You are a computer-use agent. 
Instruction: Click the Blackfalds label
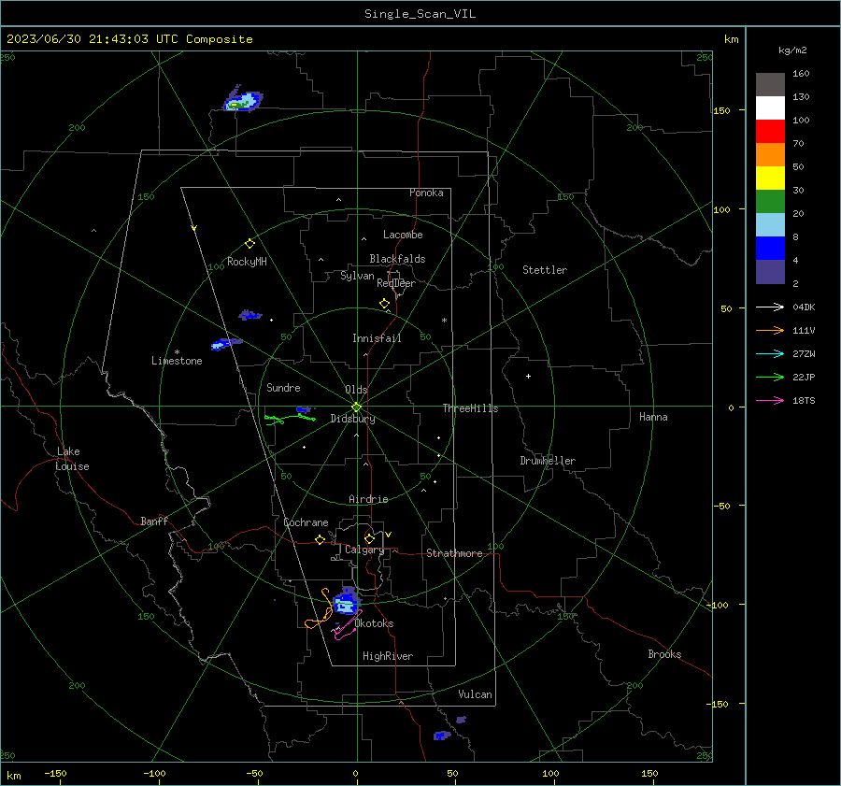(397, 259)
